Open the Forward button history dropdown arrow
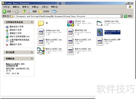This screenshot has height=99, width=136. pos(20,12)
